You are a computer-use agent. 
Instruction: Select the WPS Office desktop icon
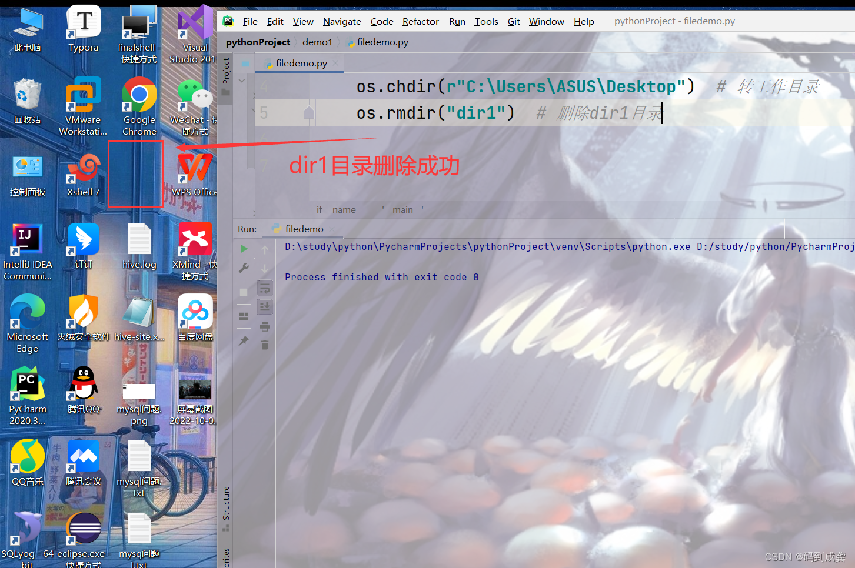(194, 174)
